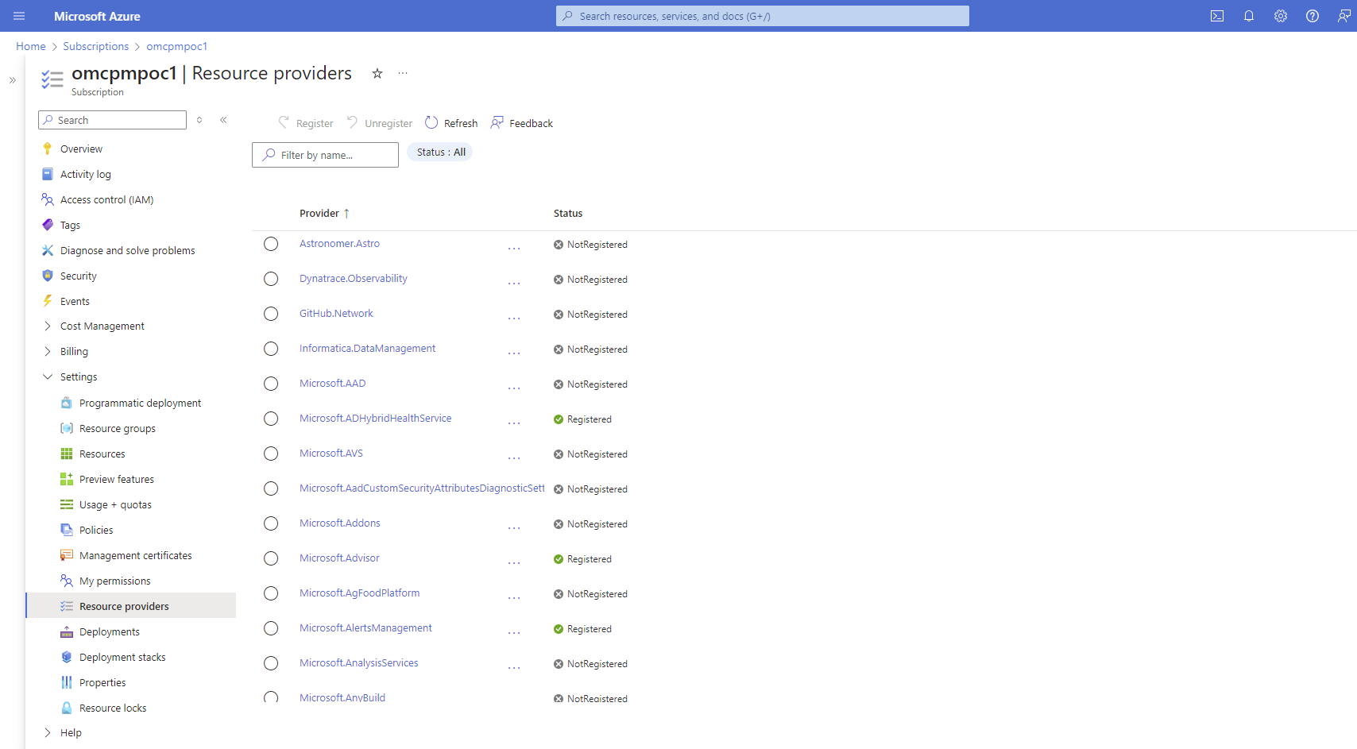Click the Feedback toolbar button
Image resolution: width=1357 pixels, height=749 pixels.
tap(522, 123)
